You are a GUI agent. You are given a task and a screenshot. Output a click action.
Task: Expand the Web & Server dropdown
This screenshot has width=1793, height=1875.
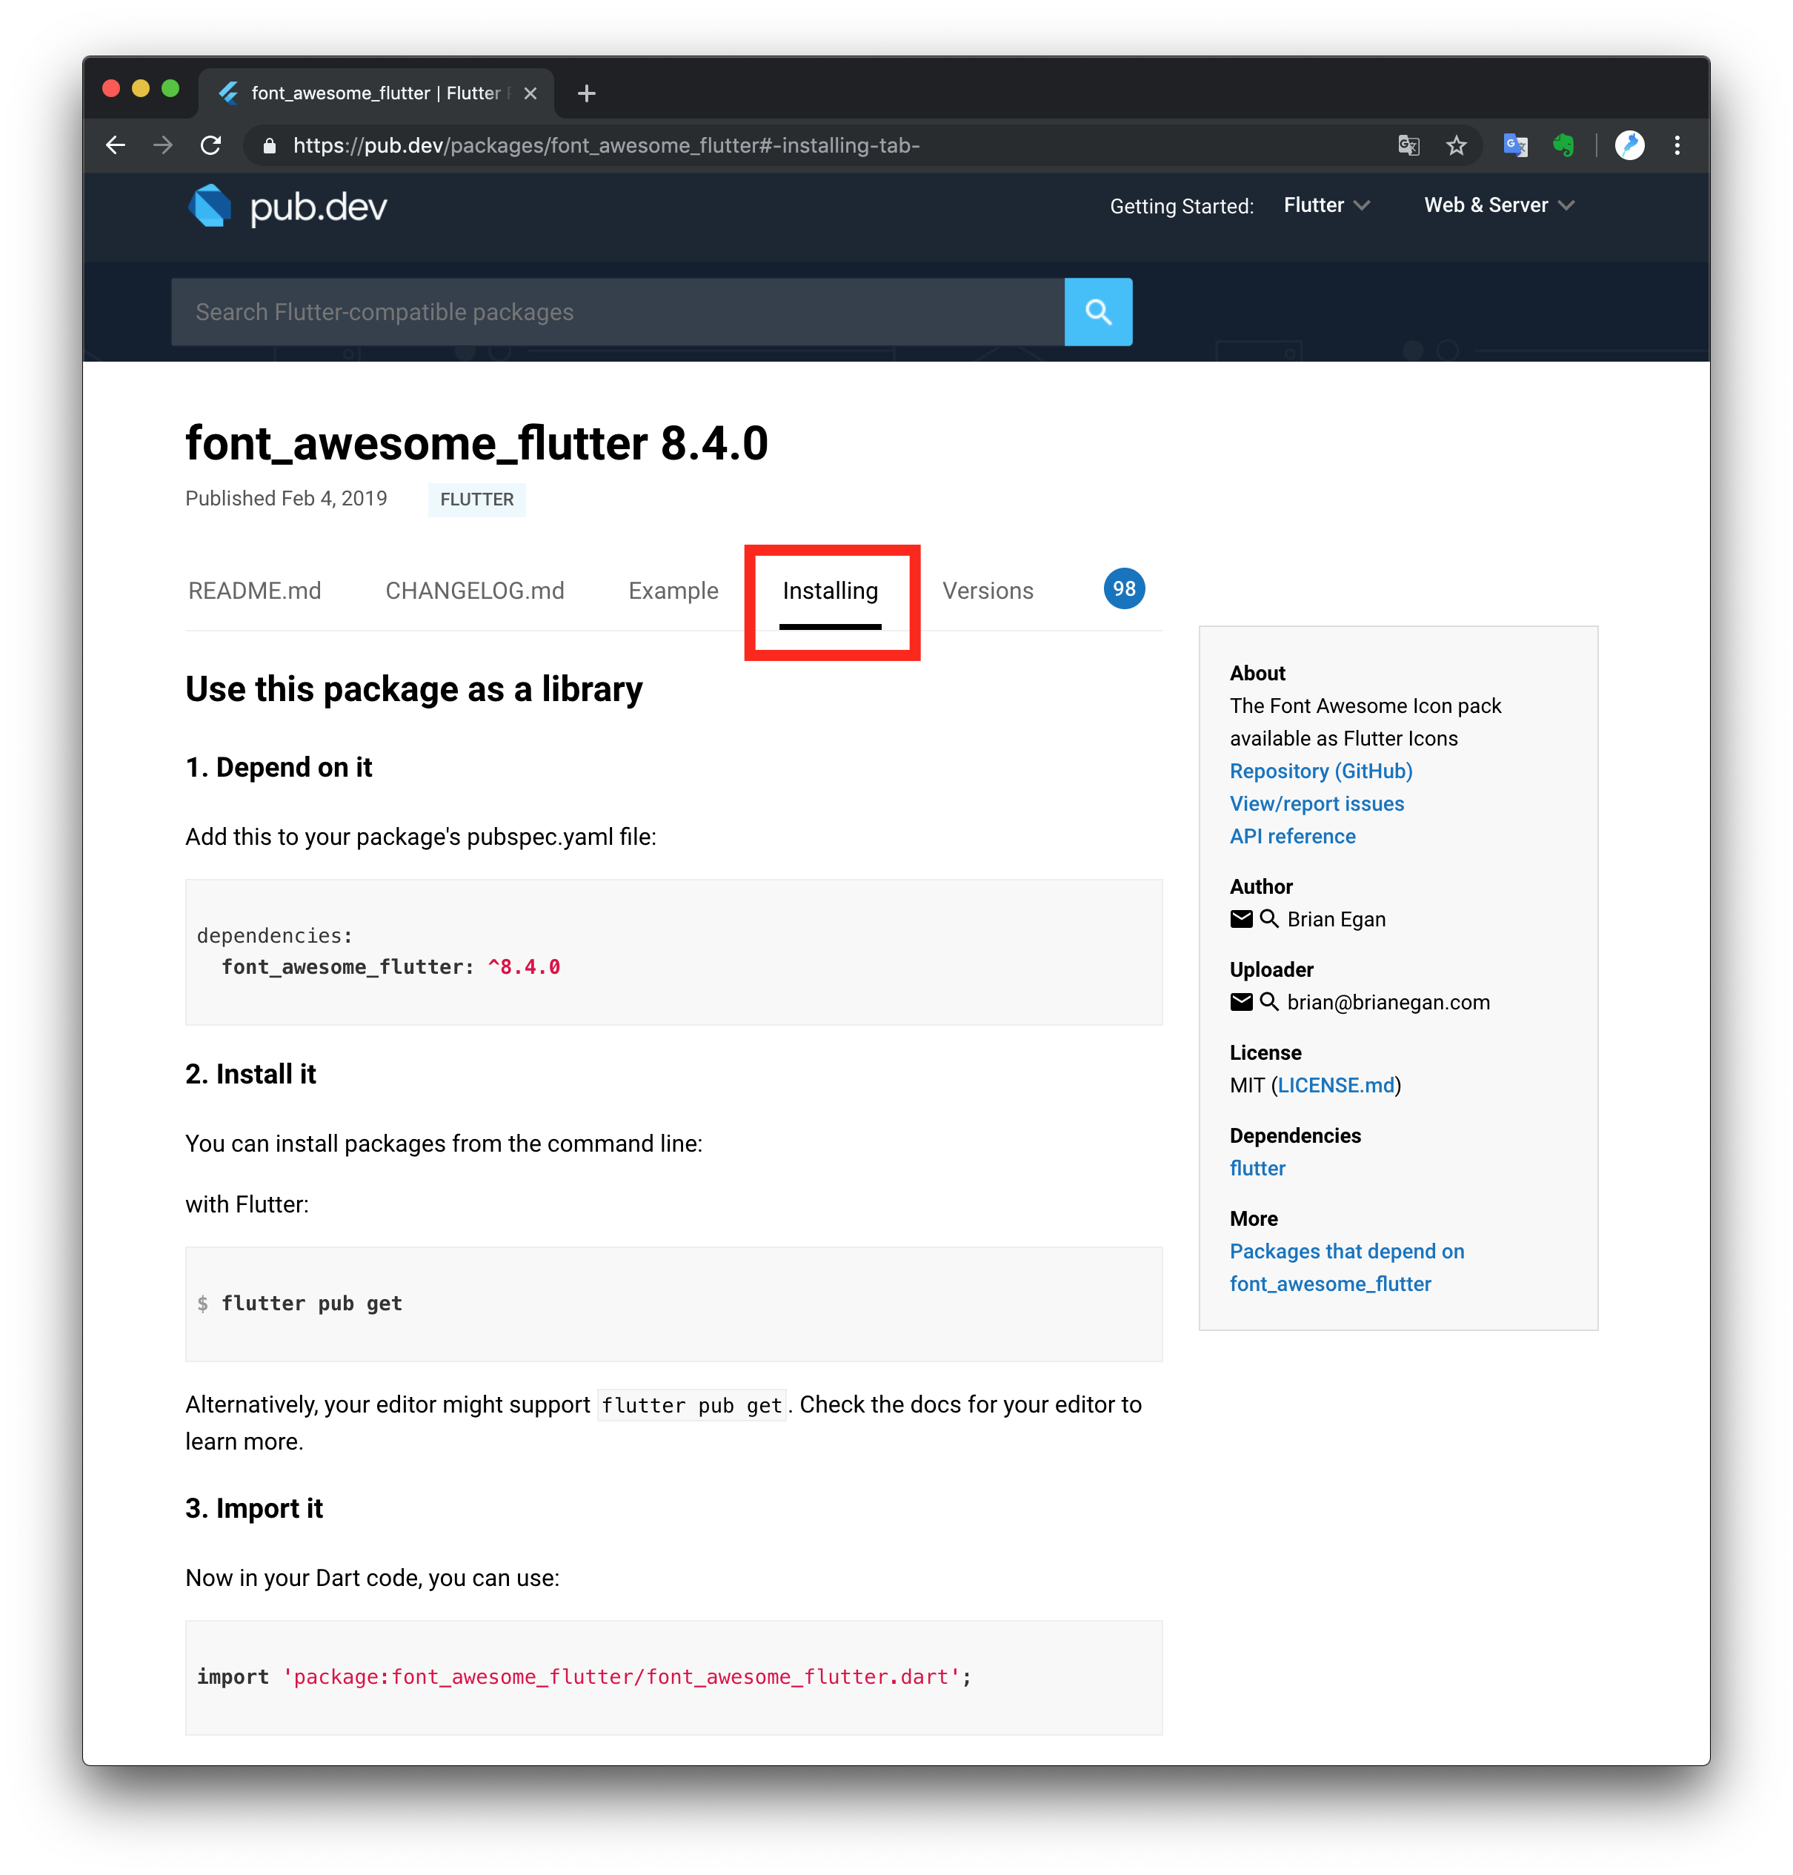click(x=1499, y=205)
